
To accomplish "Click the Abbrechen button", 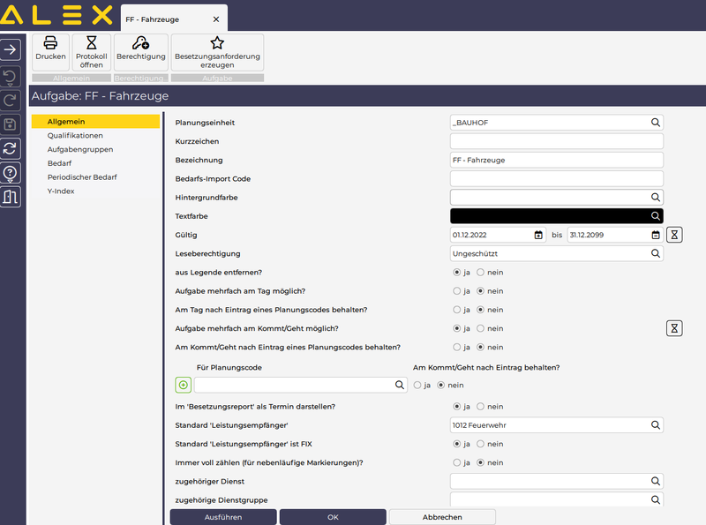I will (x=441, y=517).
